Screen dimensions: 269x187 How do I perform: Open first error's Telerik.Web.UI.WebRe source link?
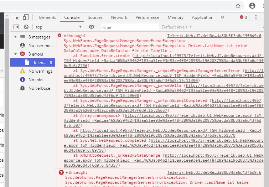tap(214, 36)
